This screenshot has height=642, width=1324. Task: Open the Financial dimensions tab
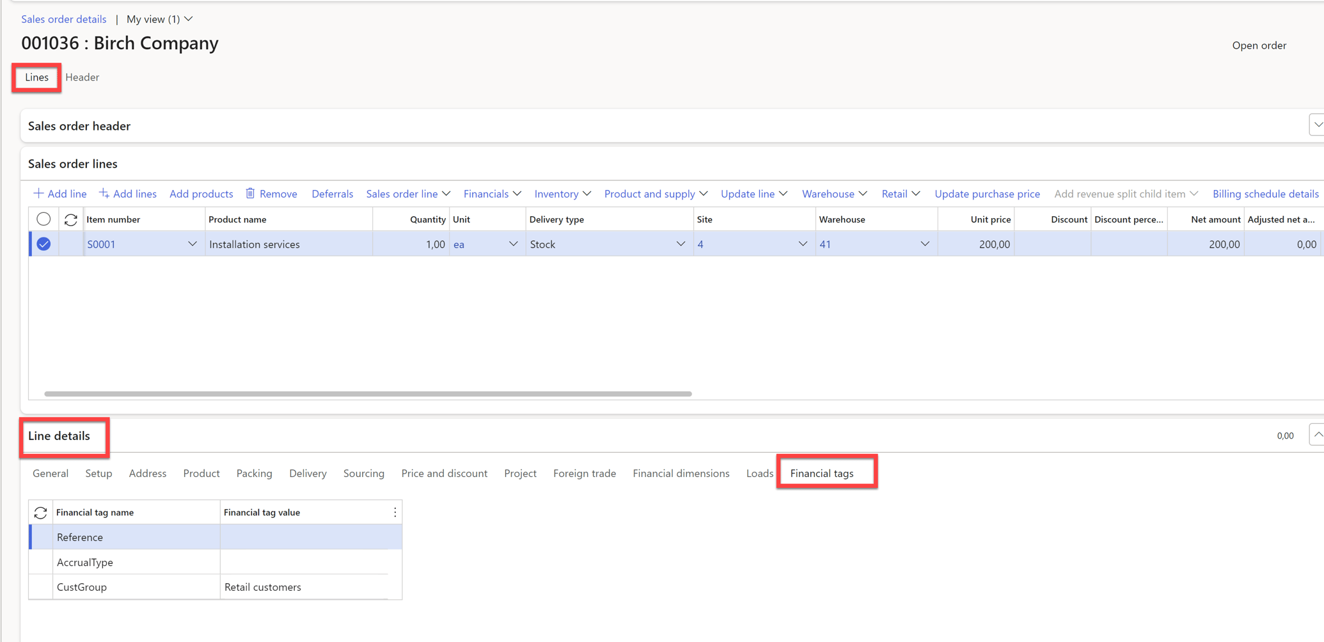tap(681, 473)
